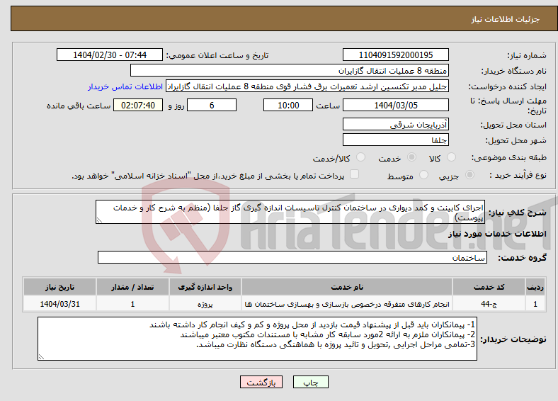Click the request creator field
This screenshot has height=401, width=558.
click(x=307, y=86)
